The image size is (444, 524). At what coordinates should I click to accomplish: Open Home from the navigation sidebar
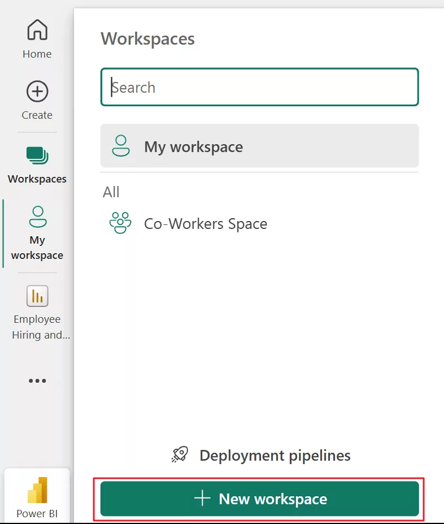tap(37, 39)
